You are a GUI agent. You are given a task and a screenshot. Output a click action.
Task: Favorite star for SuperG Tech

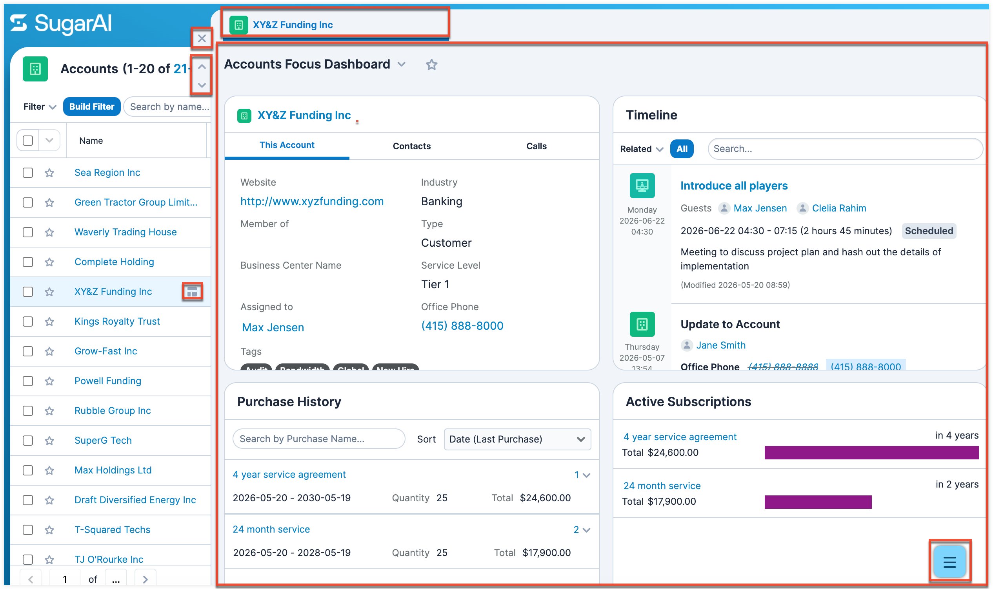[x=49, y=441]
